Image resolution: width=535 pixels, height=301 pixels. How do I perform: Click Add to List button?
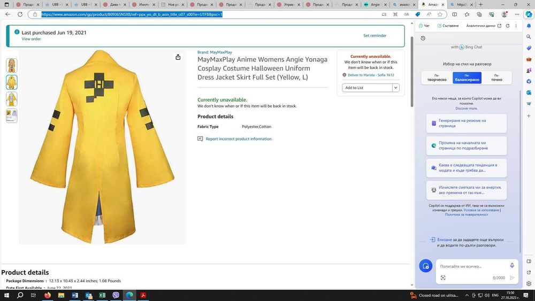point(367,88)
